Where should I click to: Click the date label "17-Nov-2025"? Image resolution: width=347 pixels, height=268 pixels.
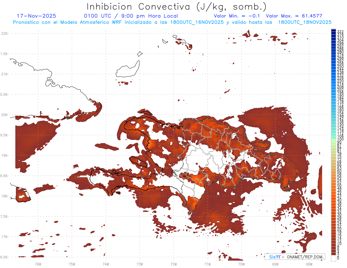pyautogui.click(x=36, y=16)
